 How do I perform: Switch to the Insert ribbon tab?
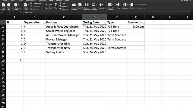click(x=13, y=1)
